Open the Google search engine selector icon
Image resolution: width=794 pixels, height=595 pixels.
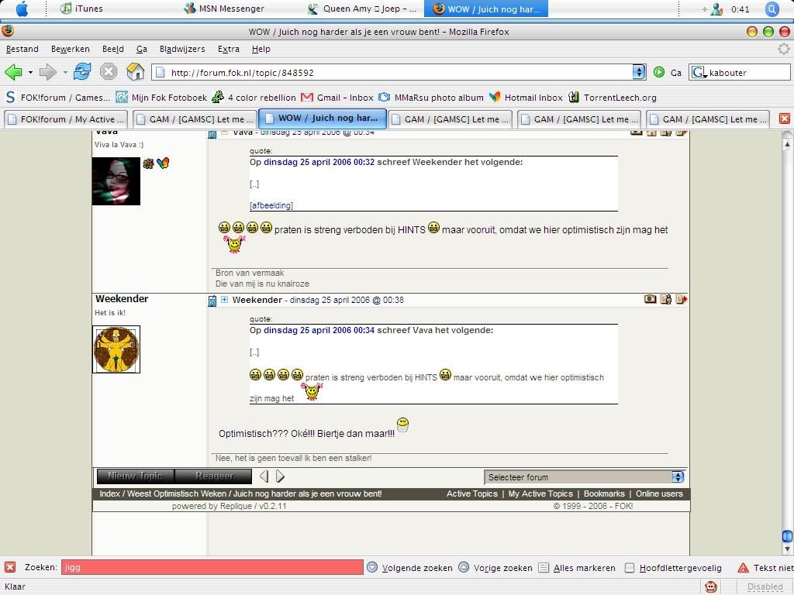click(699, 72)
